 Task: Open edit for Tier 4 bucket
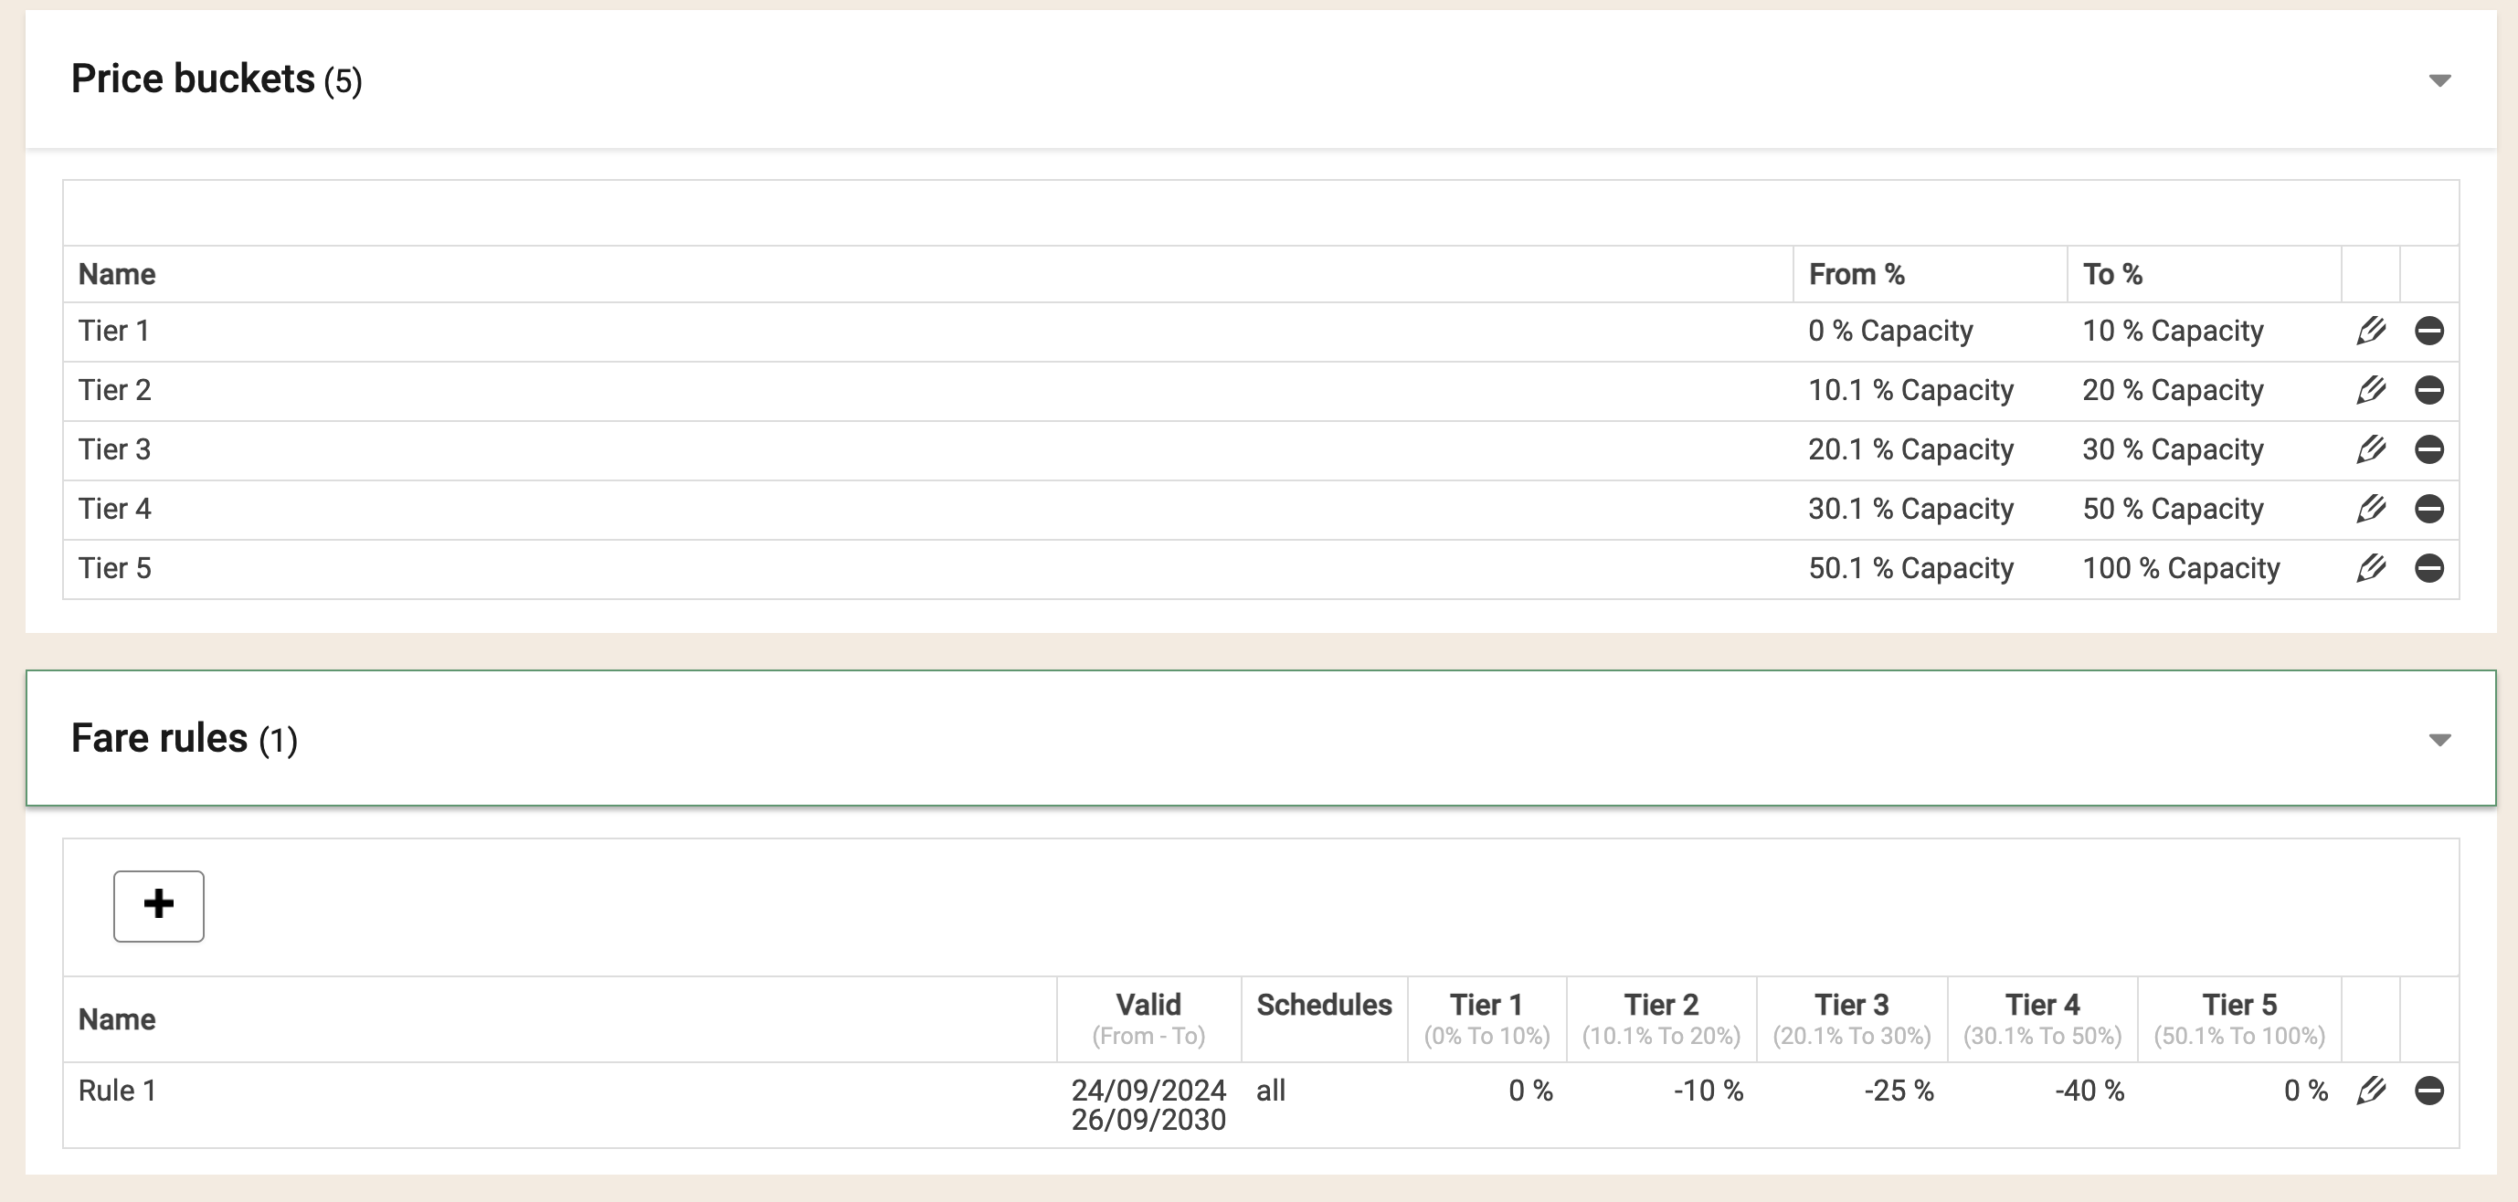(2370, 509)
